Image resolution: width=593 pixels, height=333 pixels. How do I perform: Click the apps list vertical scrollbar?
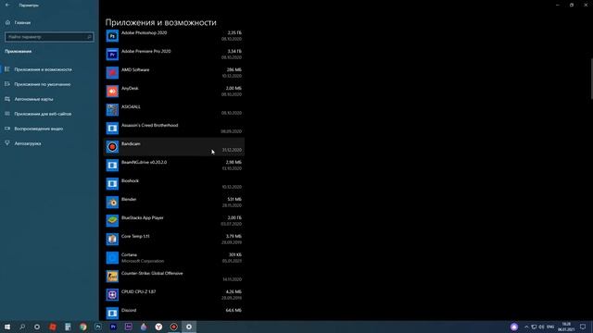click(x=591, y=80)
